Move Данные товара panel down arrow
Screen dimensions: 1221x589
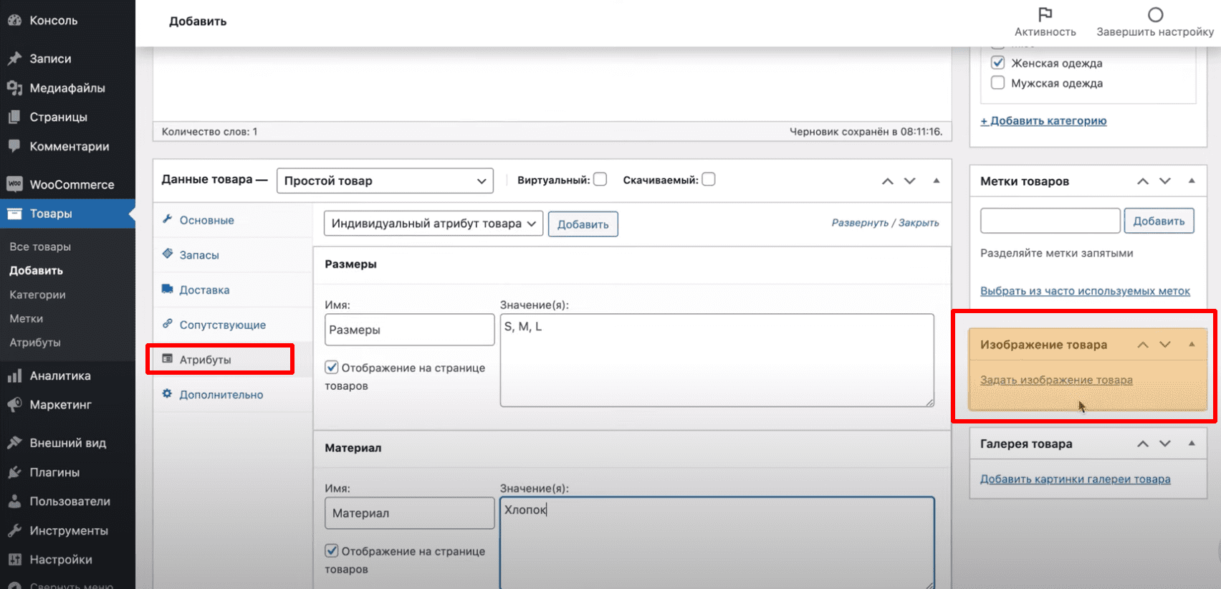[910, 181]
